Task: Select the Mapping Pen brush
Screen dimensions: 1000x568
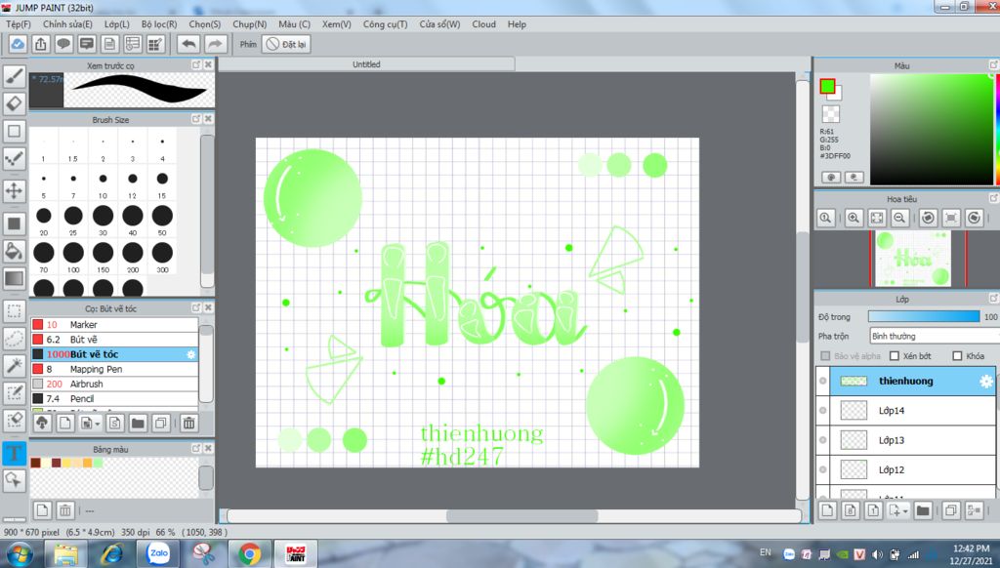Action: 115,369
